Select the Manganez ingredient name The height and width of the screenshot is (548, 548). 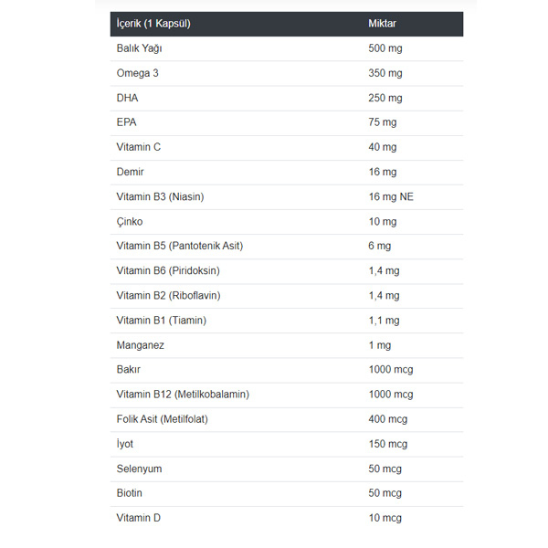[x=140, y=345]
